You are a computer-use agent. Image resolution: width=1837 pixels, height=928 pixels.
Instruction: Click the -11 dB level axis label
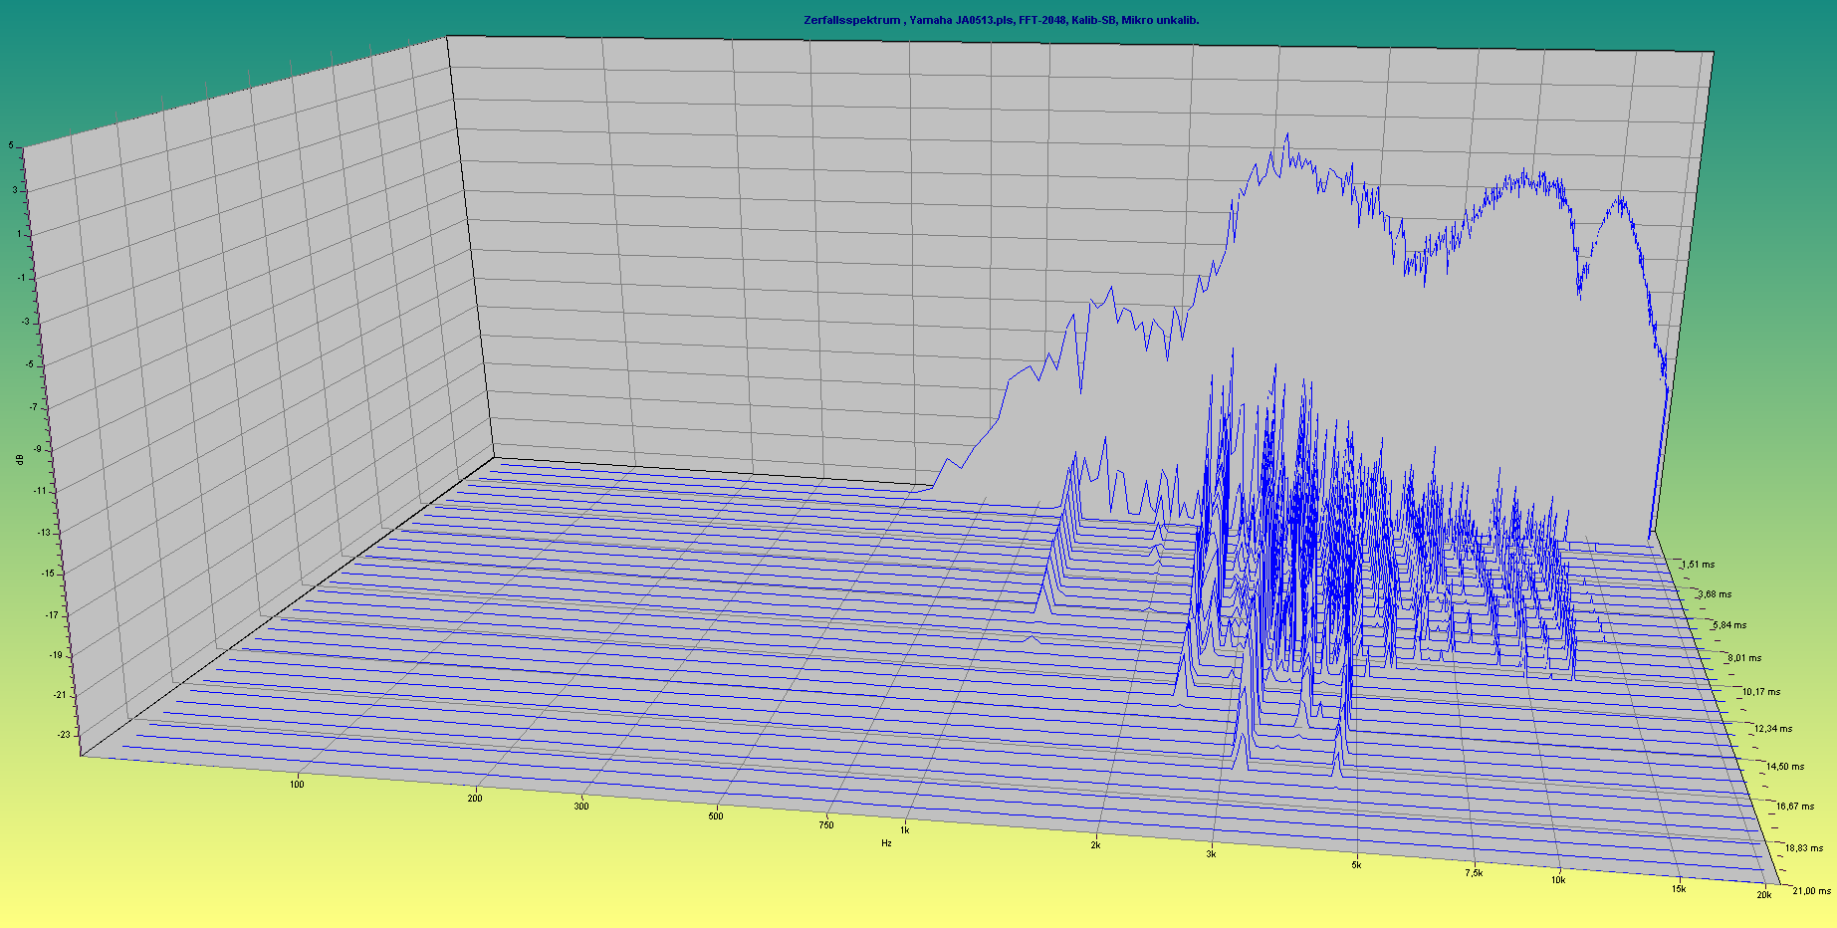click(41, 491)
